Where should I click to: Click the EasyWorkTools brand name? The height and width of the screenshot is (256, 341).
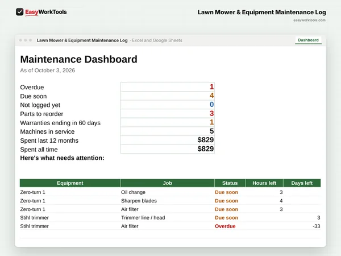(x=46, y=12)
